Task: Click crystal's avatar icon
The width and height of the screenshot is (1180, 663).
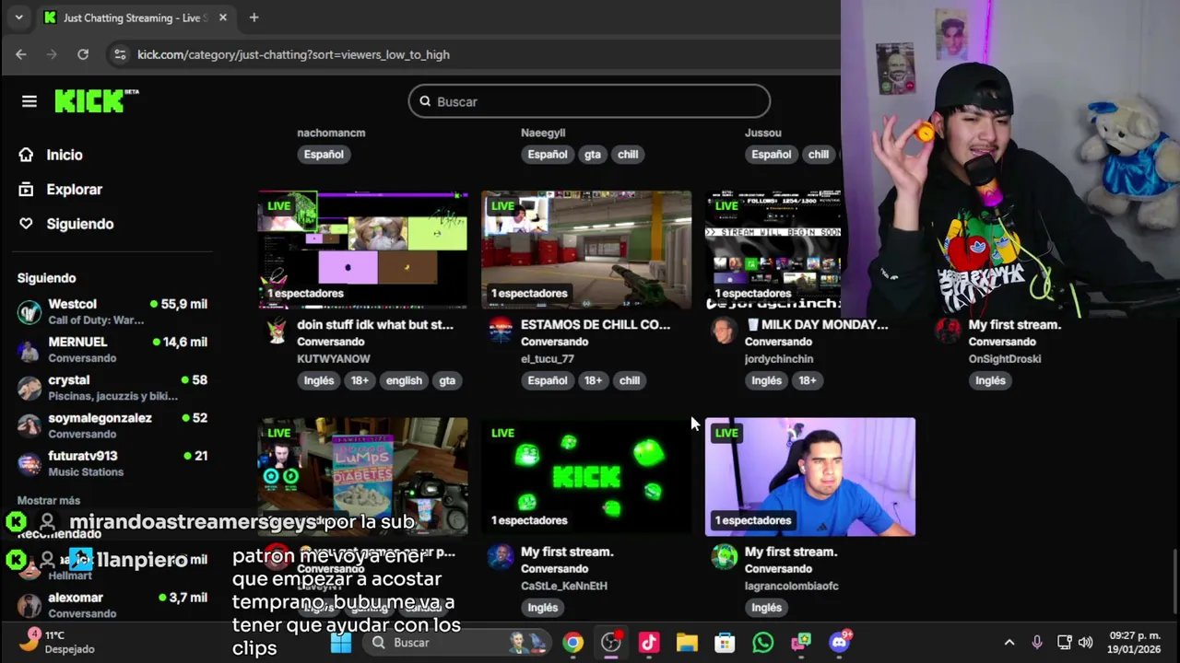Action: coord(29,388)
